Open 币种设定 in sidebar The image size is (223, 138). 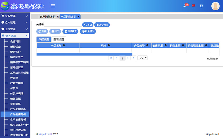(x=15, y=47)
